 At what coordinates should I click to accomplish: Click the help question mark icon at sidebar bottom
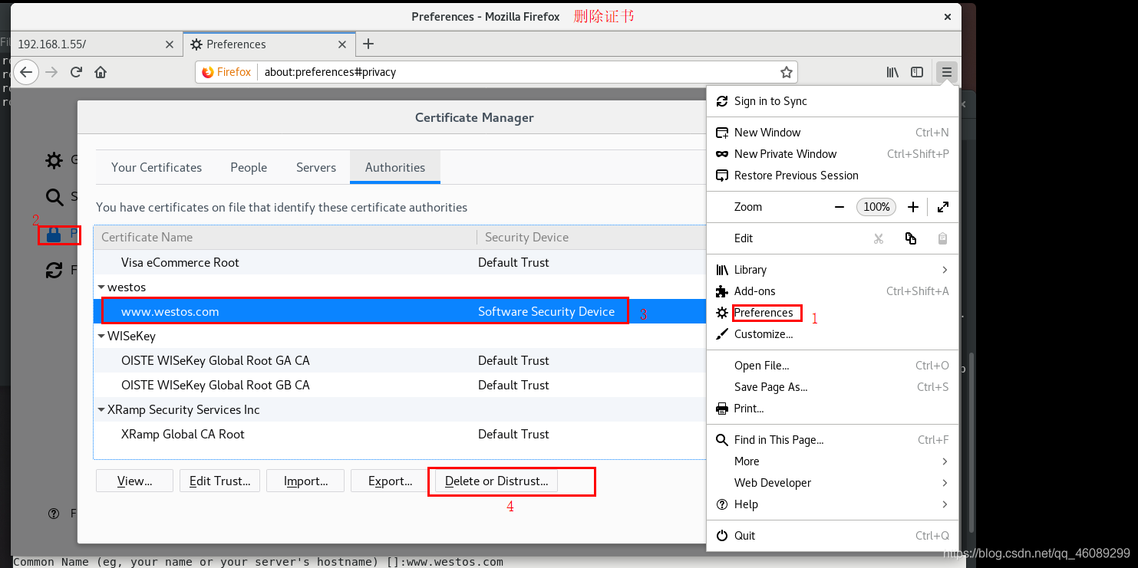click(x=54, y=514)
